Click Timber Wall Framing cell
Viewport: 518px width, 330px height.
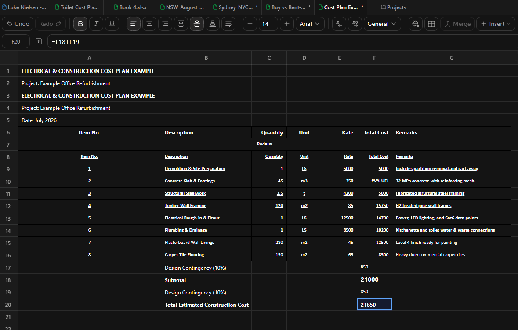[206, 206]
